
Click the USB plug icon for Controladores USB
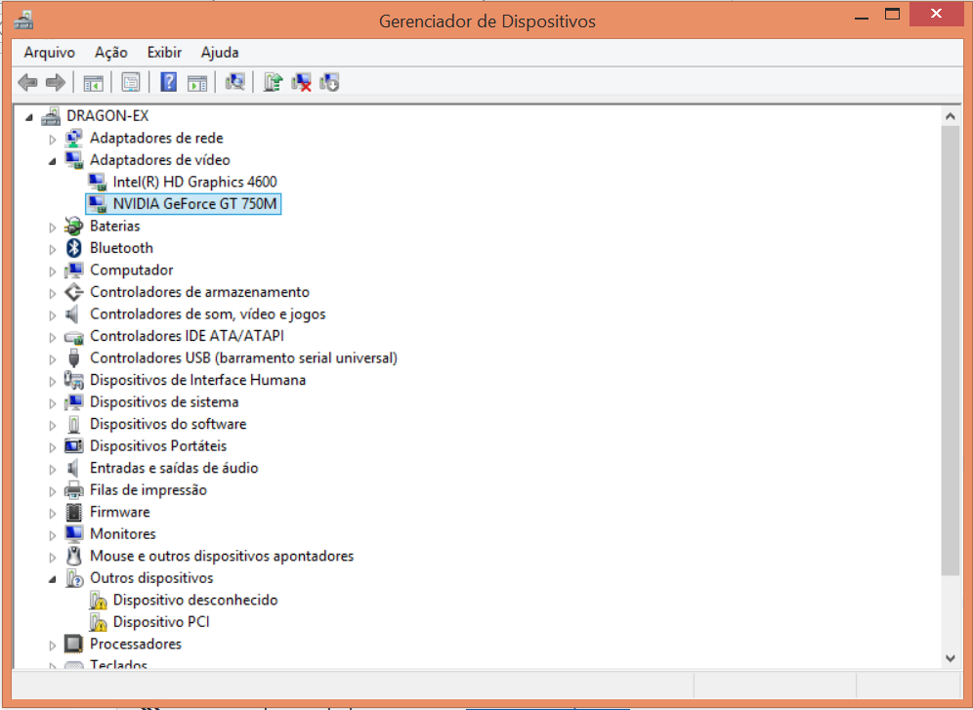point(74,357)
